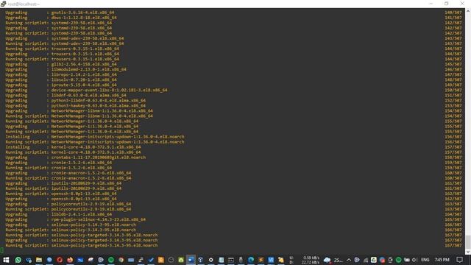
Task: Click the battery tray icon
Action: click(x=407, y=260)
